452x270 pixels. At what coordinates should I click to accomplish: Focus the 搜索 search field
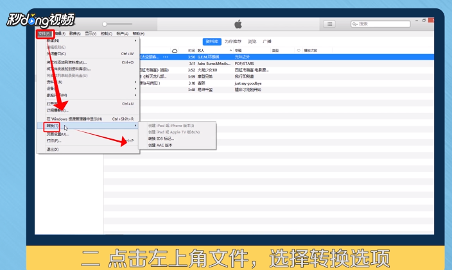pos(381,24)
